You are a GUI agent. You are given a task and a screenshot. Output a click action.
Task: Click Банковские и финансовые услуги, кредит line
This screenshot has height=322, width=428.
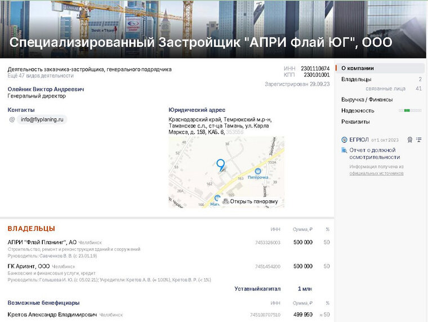[52, 273]
